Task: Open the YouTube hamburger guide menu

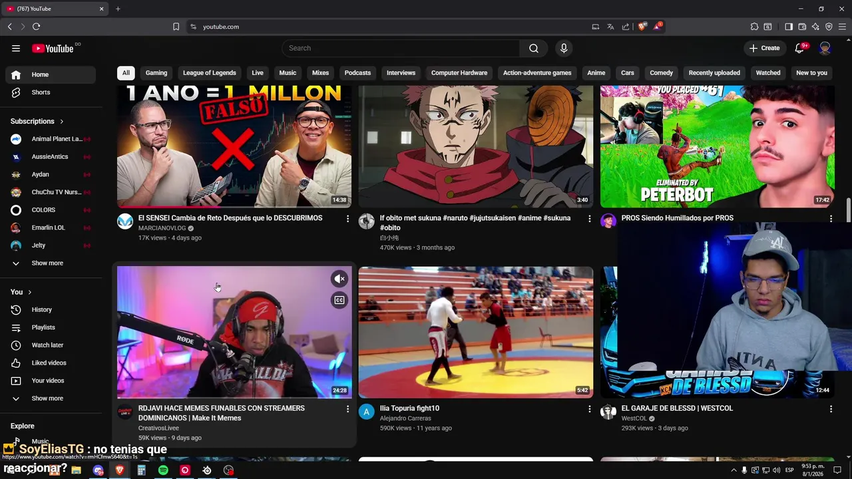Action: tap(16, 48)
